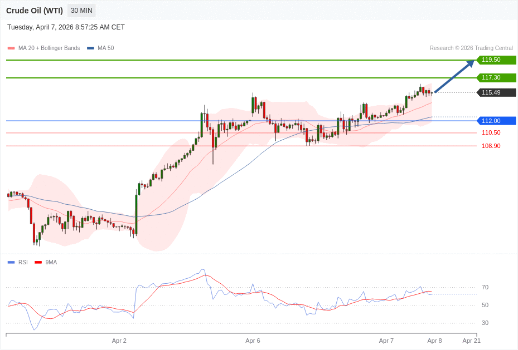Click the 117.30 green resistance label

(x=496, y=78)
